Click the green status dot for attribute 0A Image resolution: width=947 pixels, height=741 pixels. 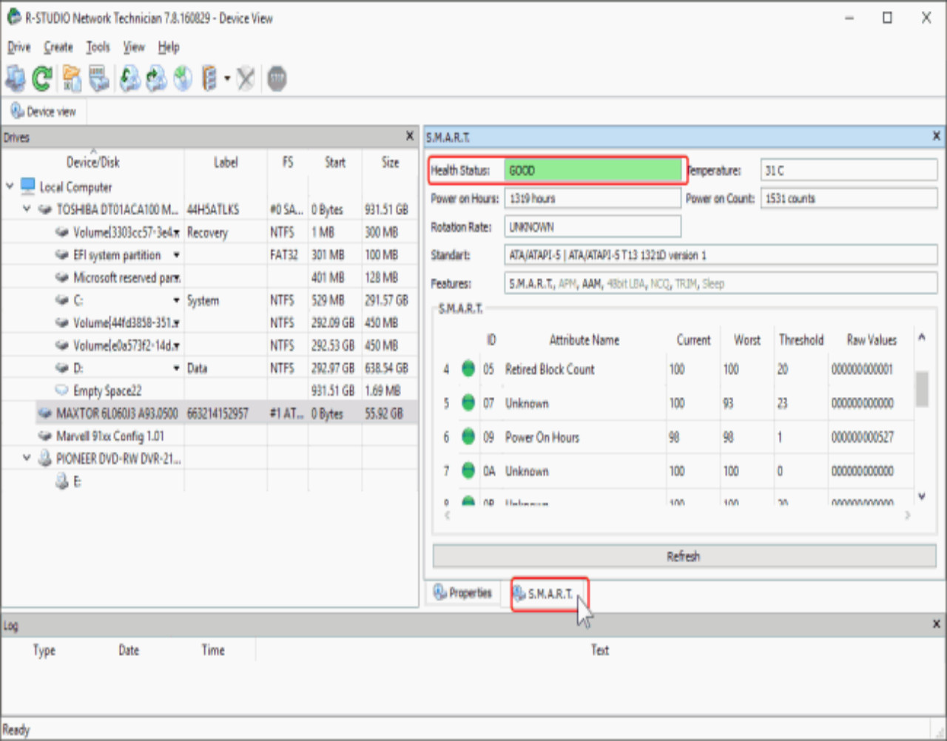coord(468,470)
